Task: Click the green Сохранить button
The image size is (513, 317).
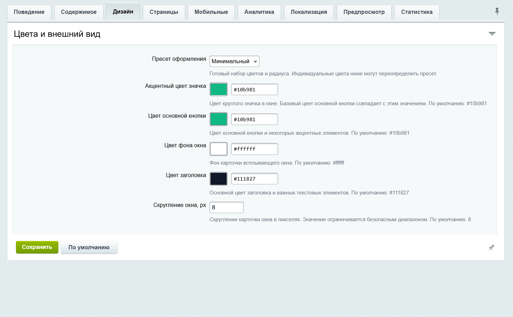Action: [x=37, y=247]
